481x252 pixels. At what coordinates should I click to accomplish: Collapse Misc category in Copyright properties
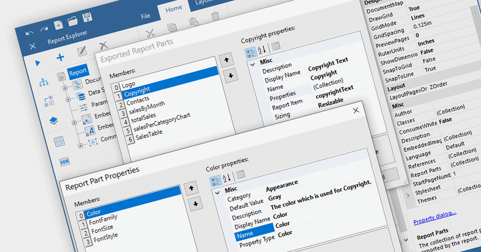253,64
